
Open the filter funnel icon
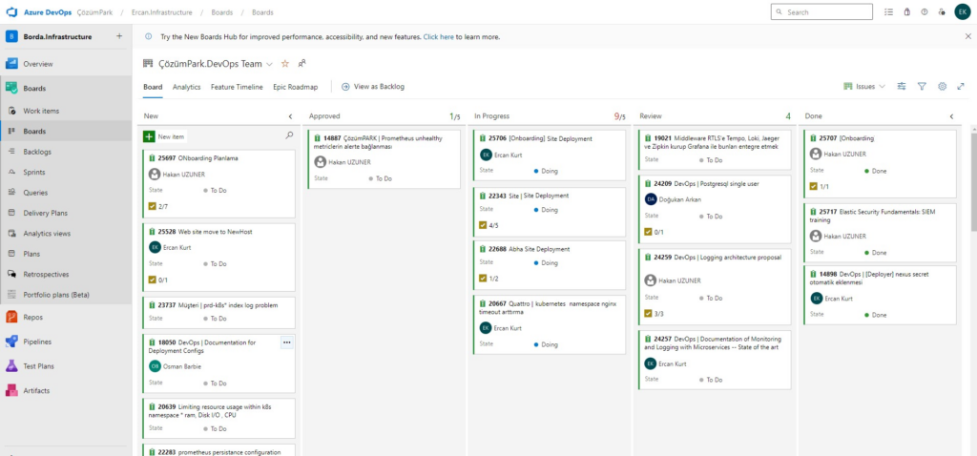pos(923,87)
